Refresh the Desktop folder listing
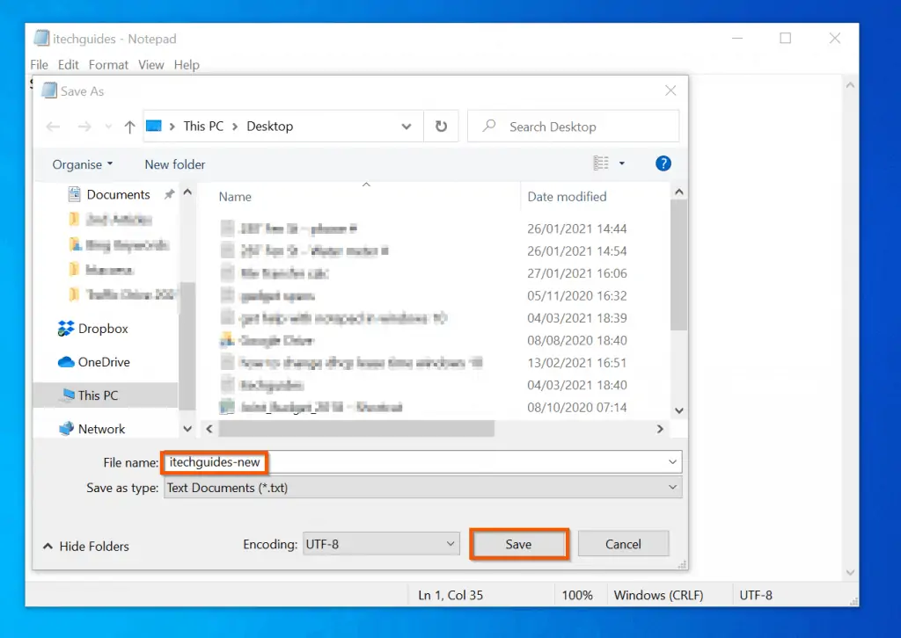 pos(441,127)
